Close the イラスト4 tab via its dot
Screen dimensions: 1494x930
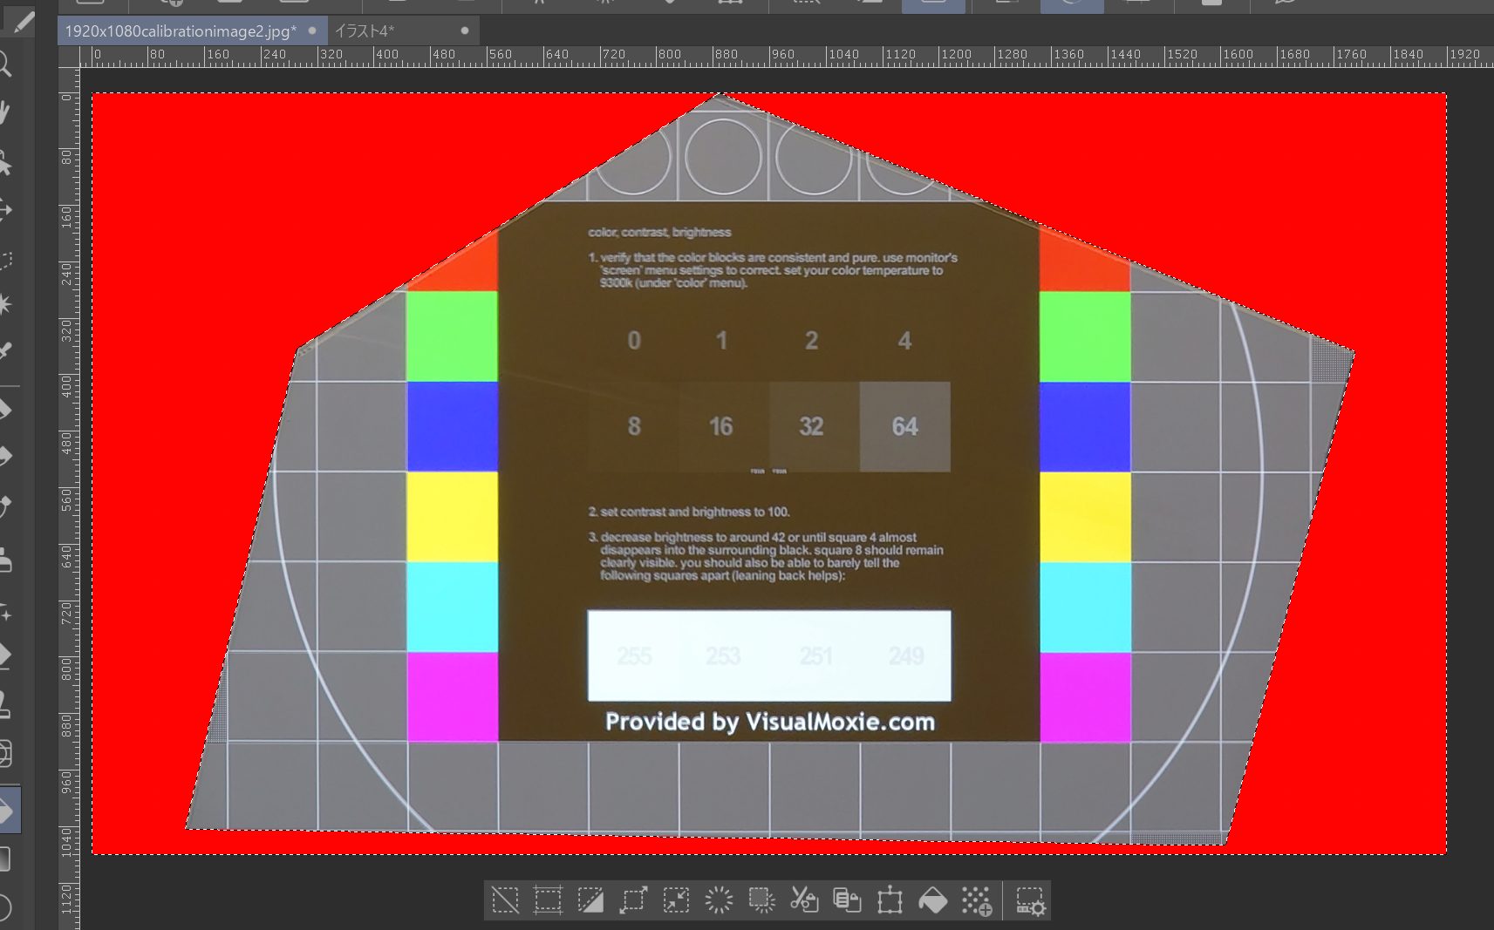[x=465, y=31]
